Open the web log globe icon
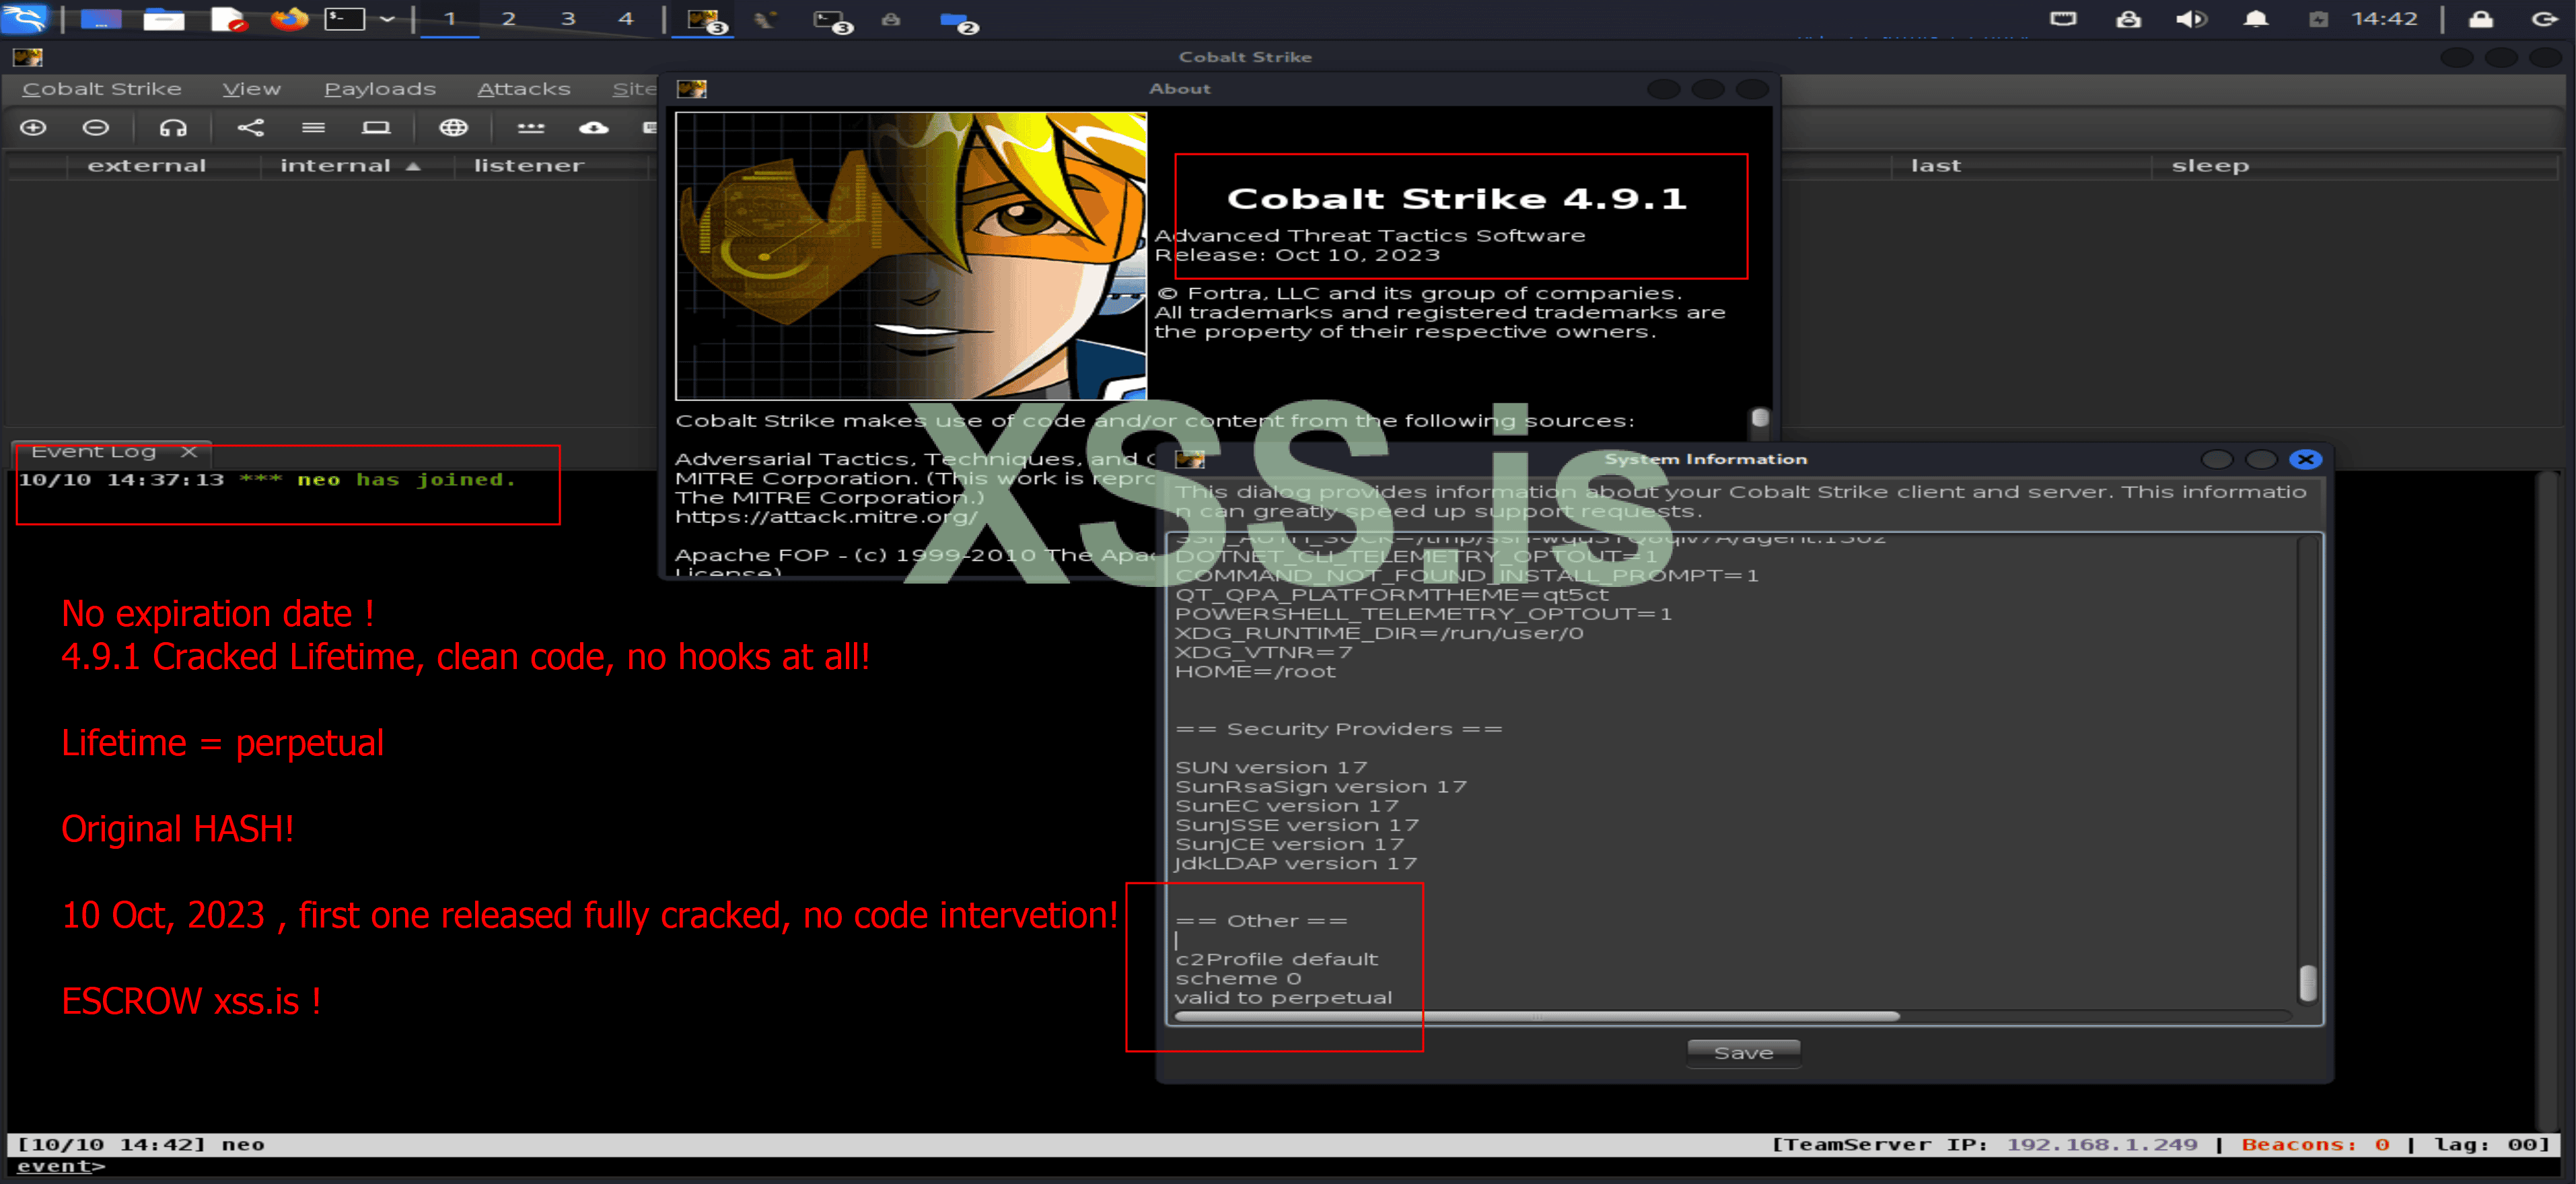This screenshot has height=1184, width=2576. 456,128
